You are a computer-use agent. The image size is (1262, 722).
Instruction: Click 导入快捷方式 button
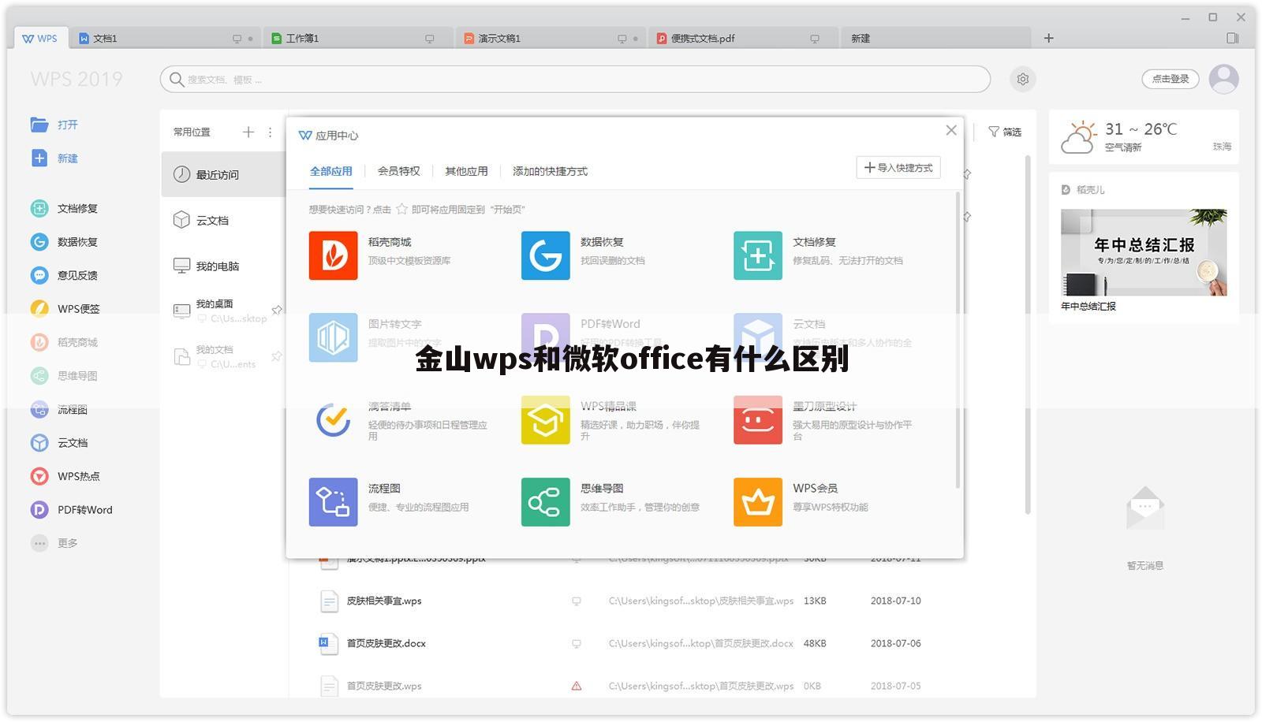898,168
